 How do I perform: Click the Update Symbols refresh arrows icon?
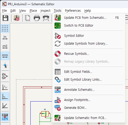point(58,44)
